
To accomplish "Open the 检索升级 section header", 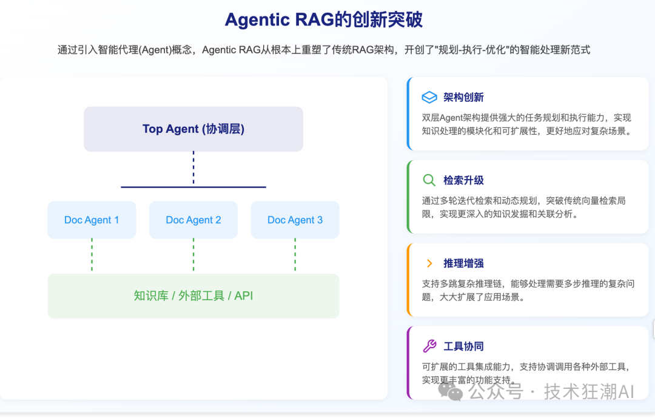I will (464, 180).
